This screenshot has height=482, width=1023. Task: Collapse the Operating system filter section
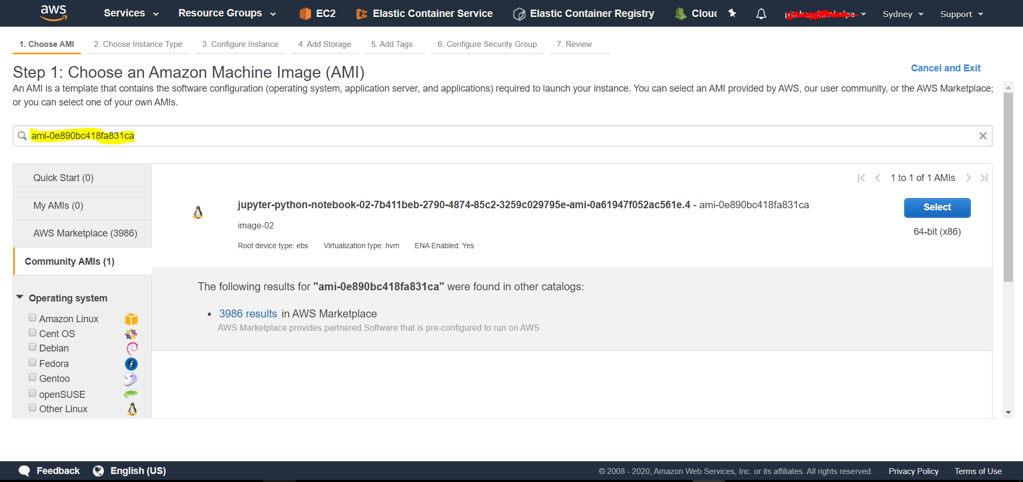20,298
